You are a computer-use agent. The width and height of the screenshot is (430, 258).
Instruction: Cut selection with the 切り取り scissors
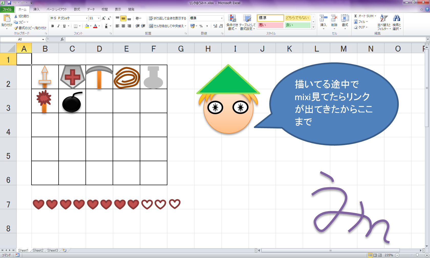coord(21,16)
